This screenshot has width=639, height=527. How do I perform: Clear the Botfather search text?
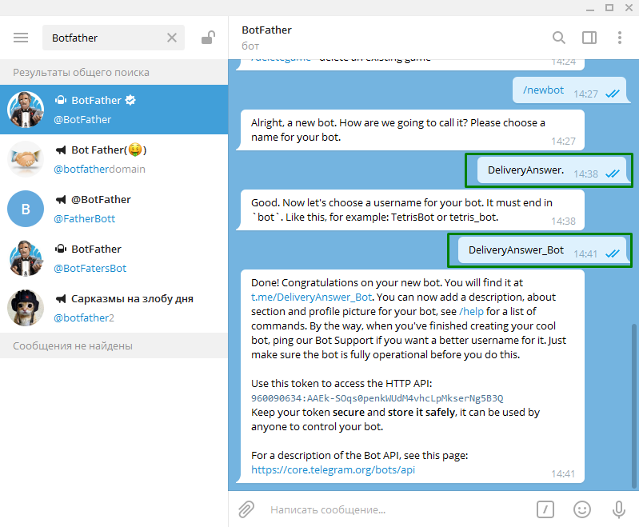(172, 38)
